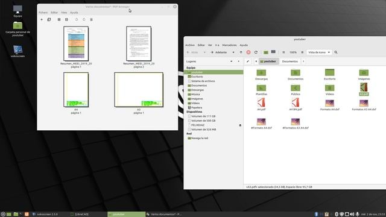Click the right path scroll arrow after Documentos
This screenshot has width=386, height=217.
(x=303, y=61)
